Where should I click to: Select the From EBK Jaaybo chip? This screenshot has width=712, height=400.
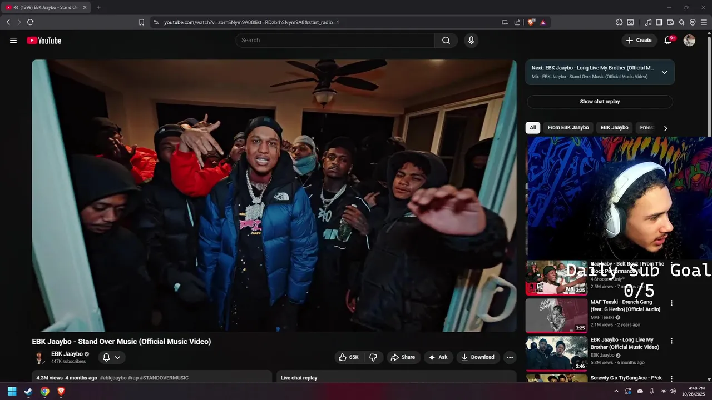[x=568, y=128]
